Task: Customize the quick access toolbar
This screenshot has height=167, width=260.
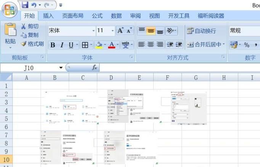Action: (61, 5)
